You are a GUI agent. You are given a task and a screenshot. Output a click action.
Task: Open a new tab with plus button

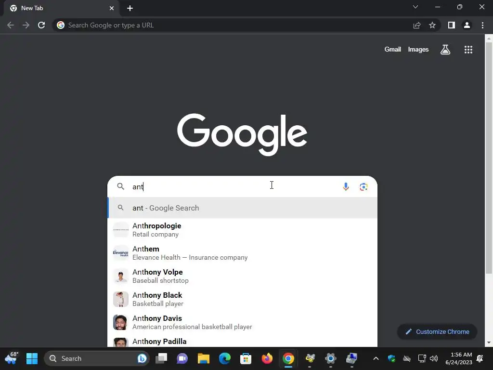point(130,8)
